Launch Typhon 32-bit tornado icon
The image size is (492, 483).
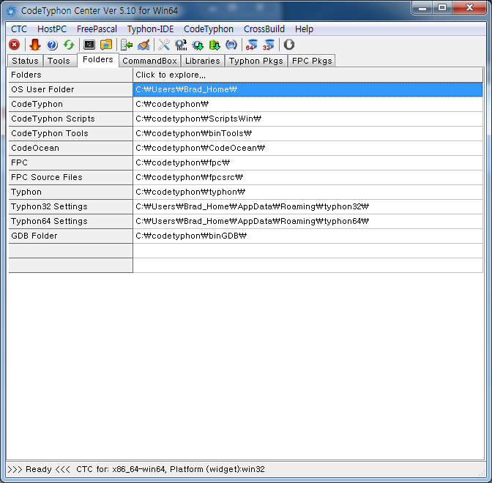pos(269,45)
